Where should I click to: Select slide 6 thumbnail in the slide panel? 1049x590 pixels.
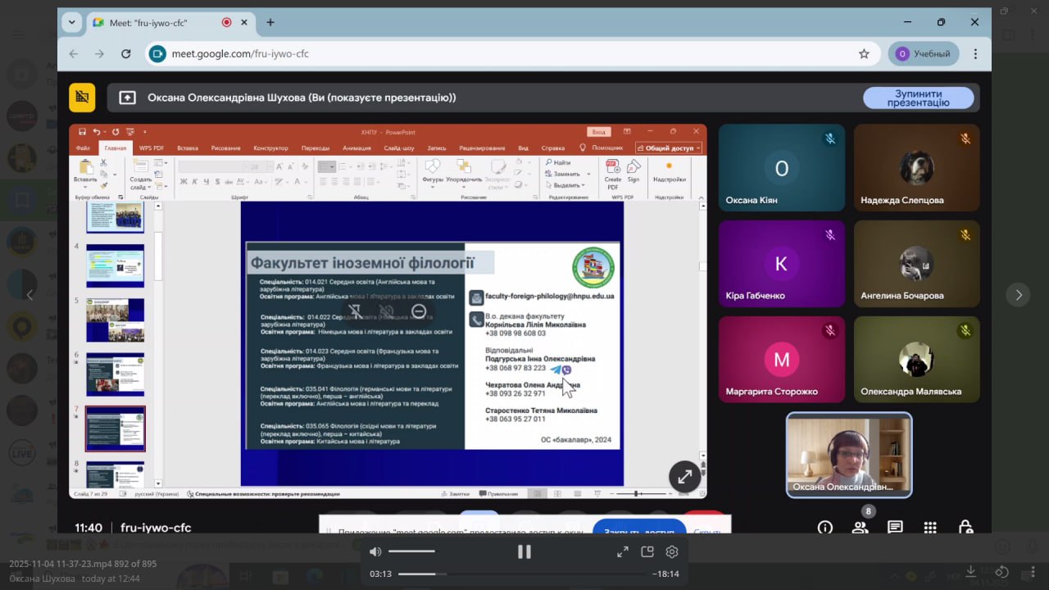(115, 374)
